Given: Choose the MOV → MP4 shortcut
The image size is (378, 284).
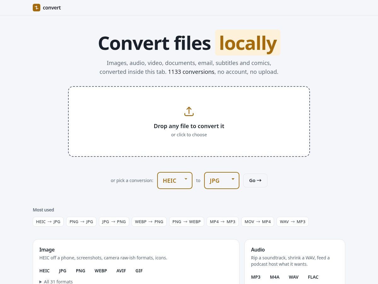Looking at the screenshot, I should (x=258, y=222).
